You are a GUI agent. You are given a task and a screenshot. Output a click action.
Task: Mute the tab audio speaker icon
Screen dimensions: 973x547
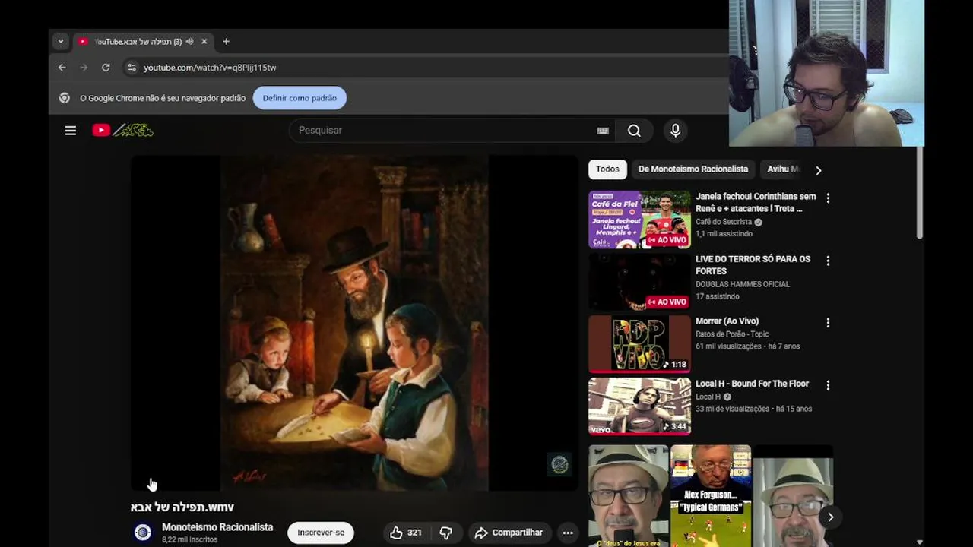(189, 42)
